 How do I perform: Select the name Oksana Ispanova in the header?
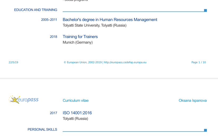point(193,100)
